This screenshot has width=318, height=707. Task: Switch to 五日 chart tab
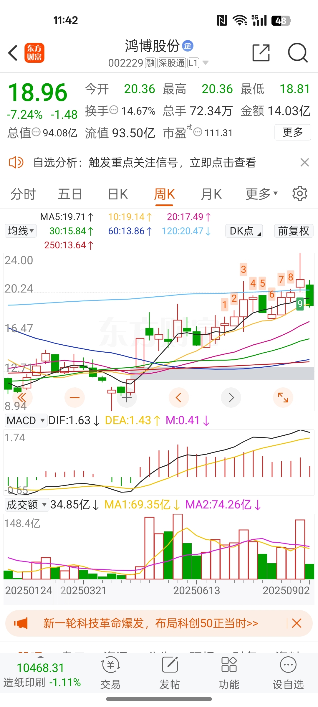70,194
